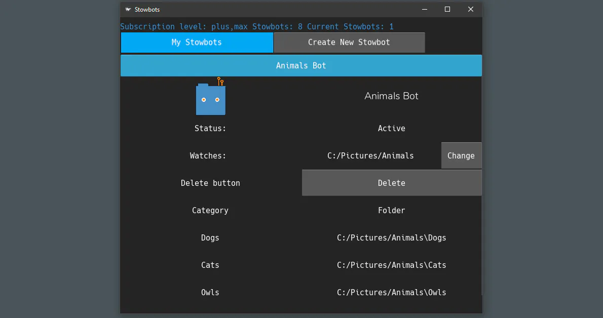Click the Active status value

pos(392,129)
